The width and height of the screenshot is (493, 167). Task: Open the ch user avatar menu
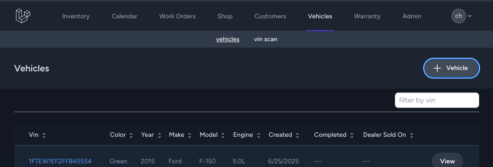458,16
